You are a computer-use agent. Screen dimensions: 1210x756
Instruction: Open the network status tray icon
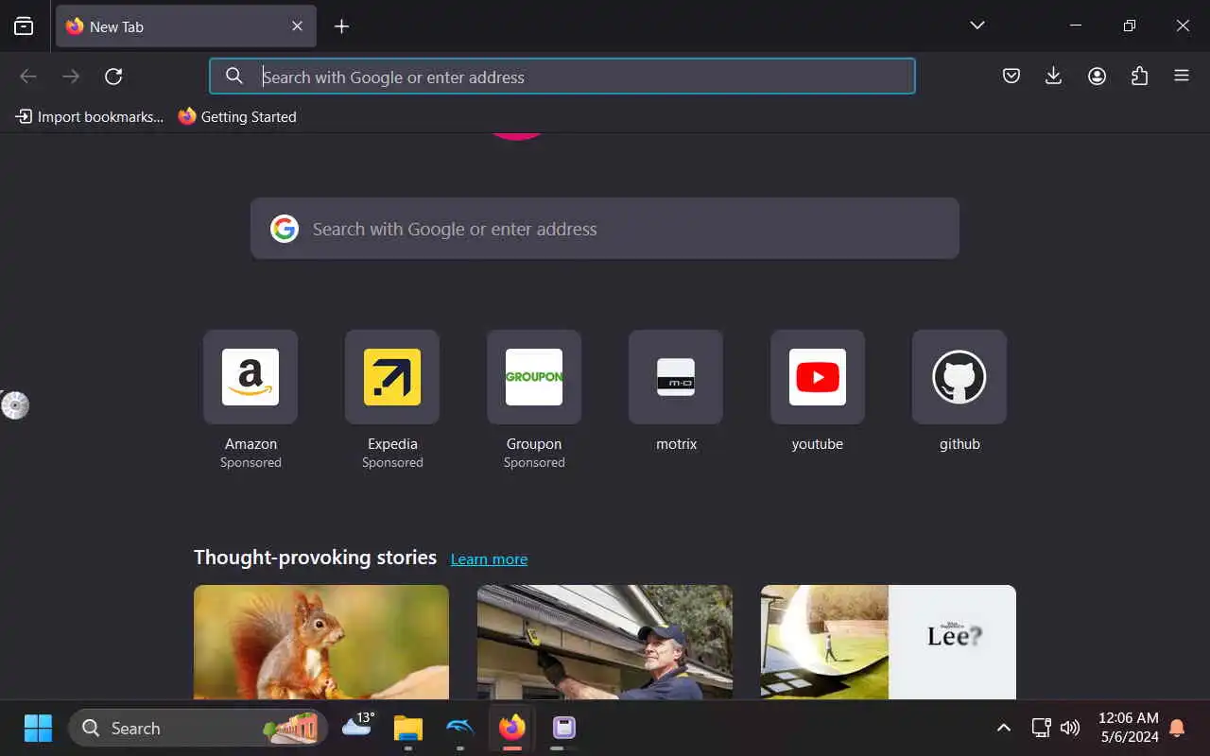[1041, 728]
